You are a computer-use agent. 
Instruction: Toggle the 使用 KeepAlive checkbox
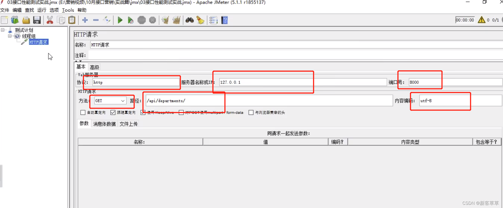(x=143, y=112)
